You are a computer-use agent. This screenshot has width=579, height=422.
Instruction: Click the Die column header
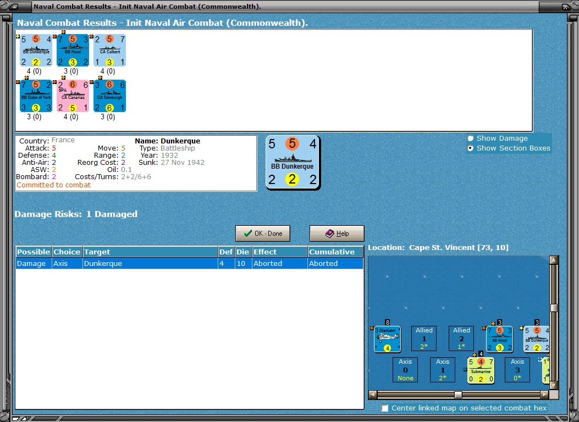tap(244, 252)
